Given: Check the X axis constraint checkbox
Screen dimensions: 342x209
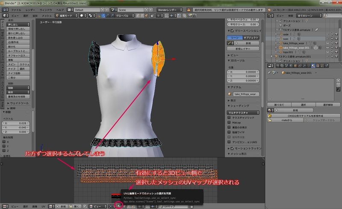Looking at the screenshot, I should point(4,141).
